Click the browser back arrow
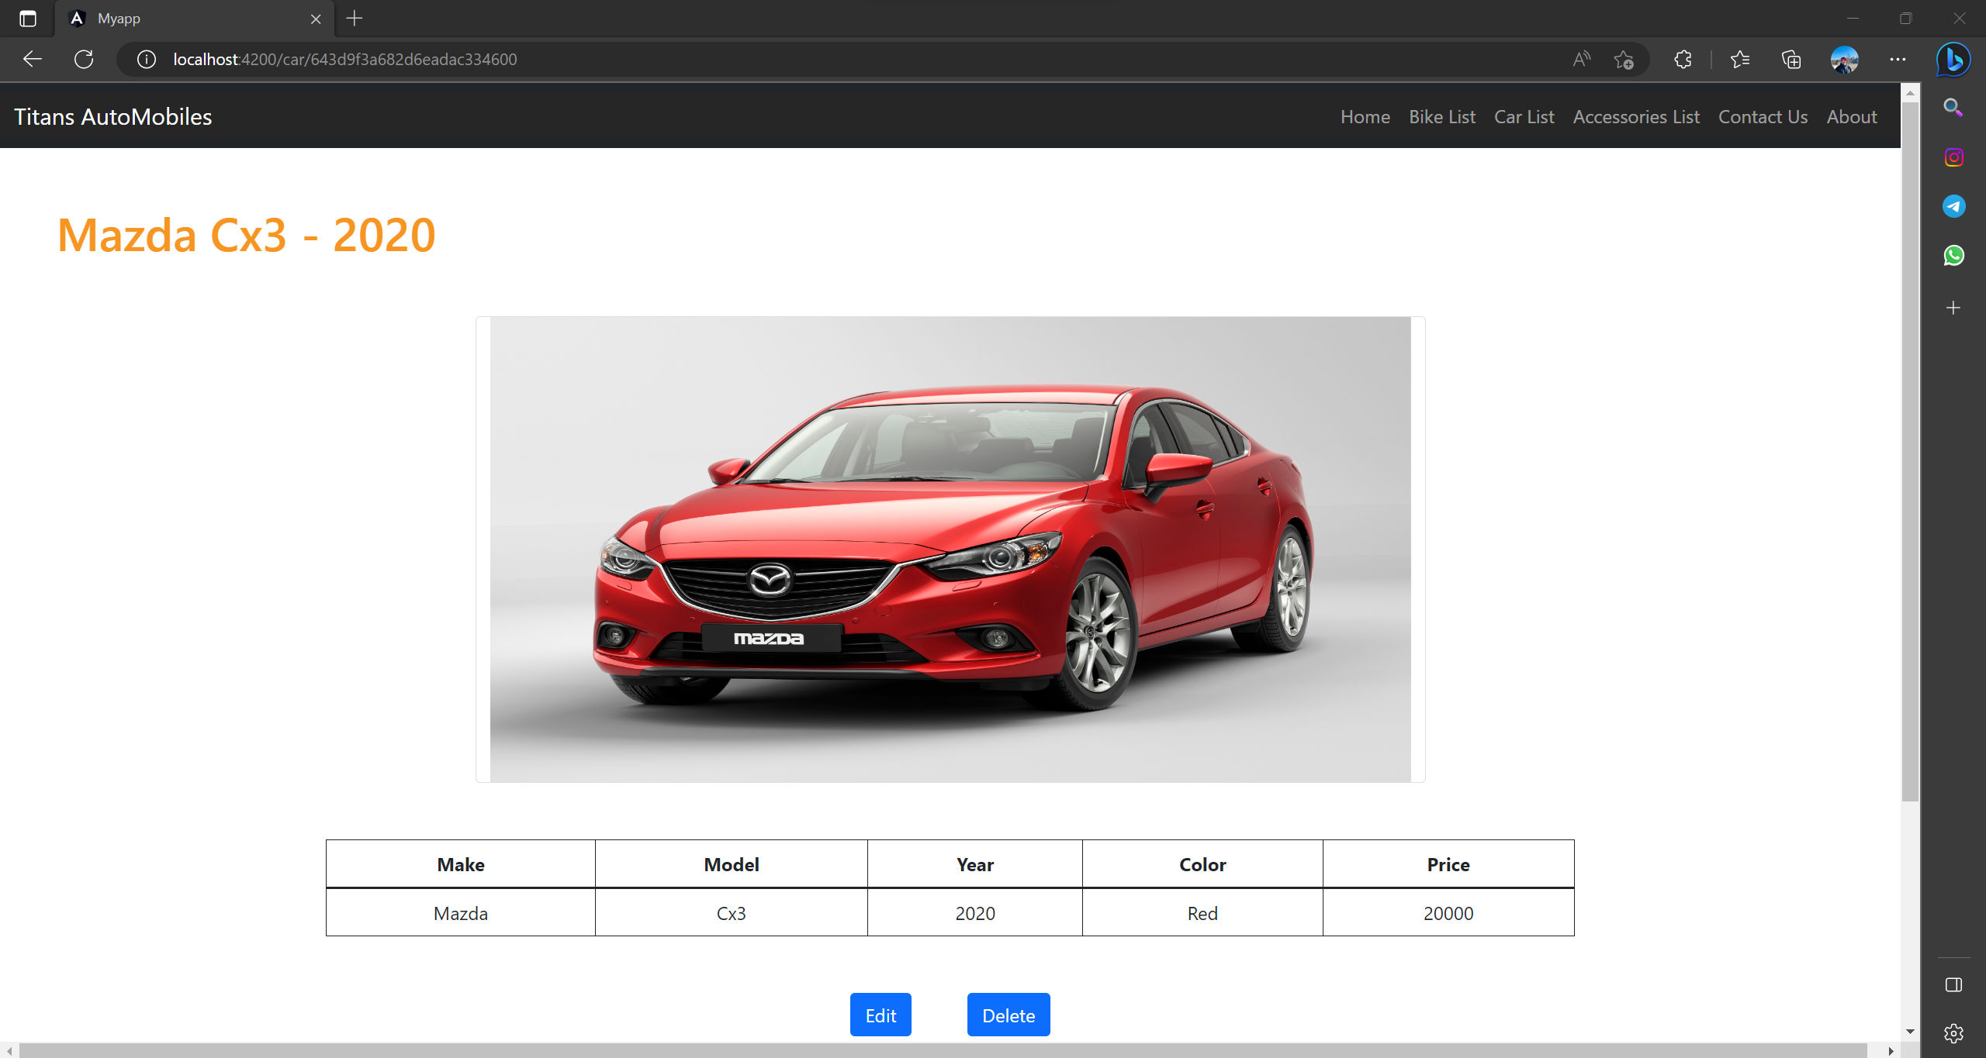The height and width of the screenshot is (1058, 1986). (x=33, y=59)
